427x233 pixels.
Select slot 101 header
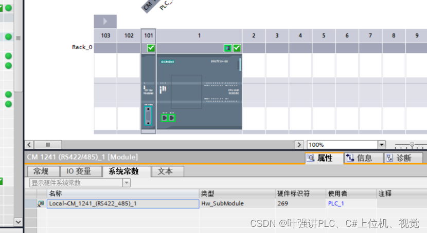(x=148, y=35)
